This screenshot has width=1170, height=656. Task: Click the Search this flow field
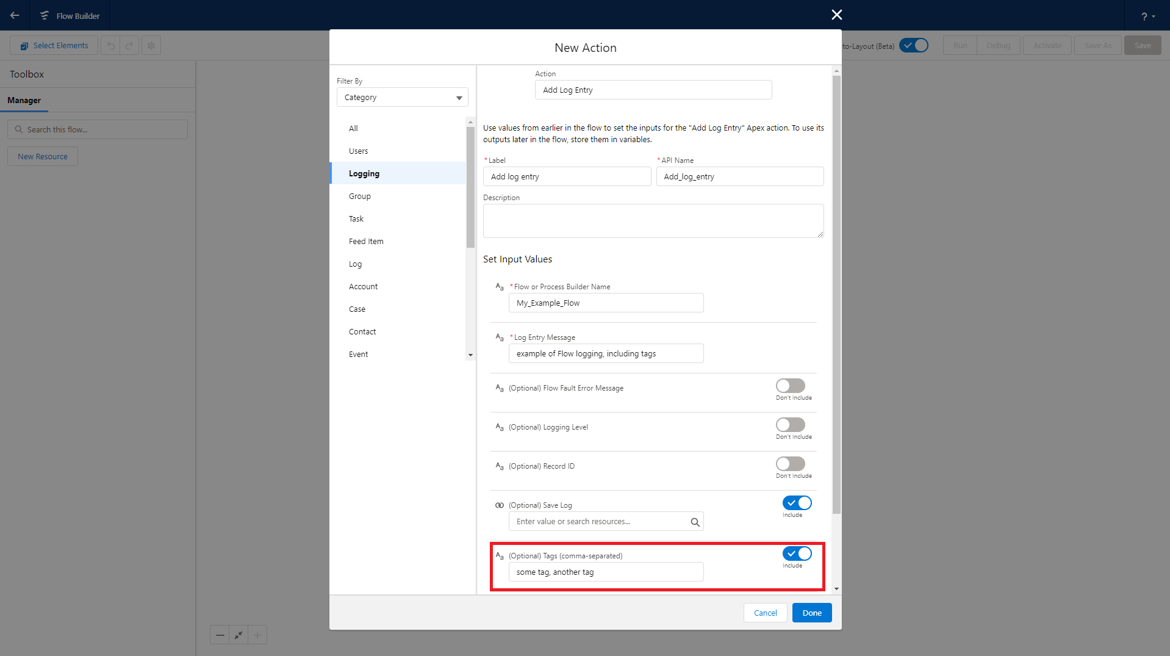[98, 129]
